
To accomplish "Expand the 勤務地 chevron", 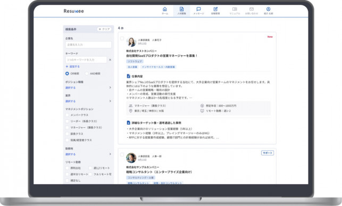I will click(110, 154).
